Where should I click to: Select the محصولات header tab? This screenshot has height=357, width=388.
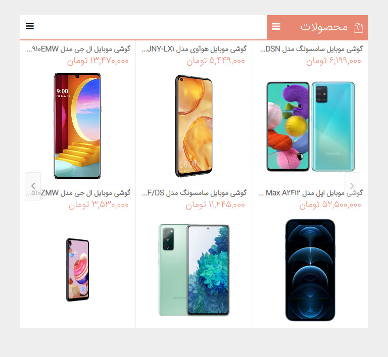(318, 27)
